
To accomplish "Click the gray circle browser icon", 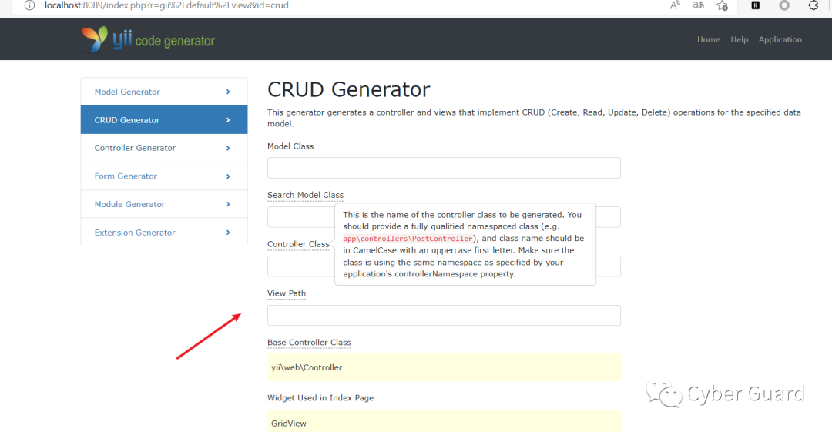I will (784, 5).
